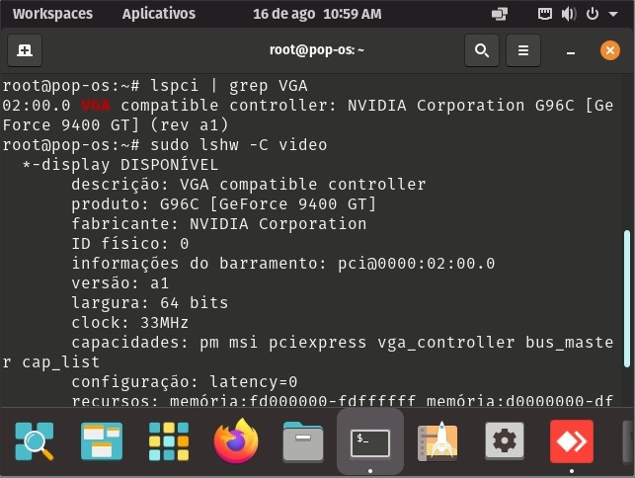The width and height of the screenshot is (635, 478).
Task: Launch Firefox from the dock
Action: (236, 441)
